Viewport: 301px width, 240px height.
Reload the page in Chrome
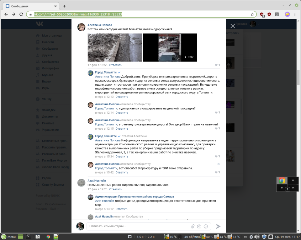[21, 14]
